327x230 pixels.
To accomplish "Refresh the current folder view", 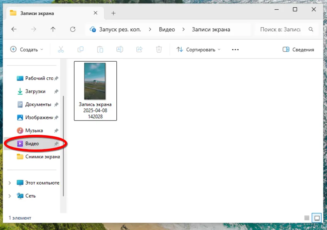I will pyautogui.click(x=72, y=29).
